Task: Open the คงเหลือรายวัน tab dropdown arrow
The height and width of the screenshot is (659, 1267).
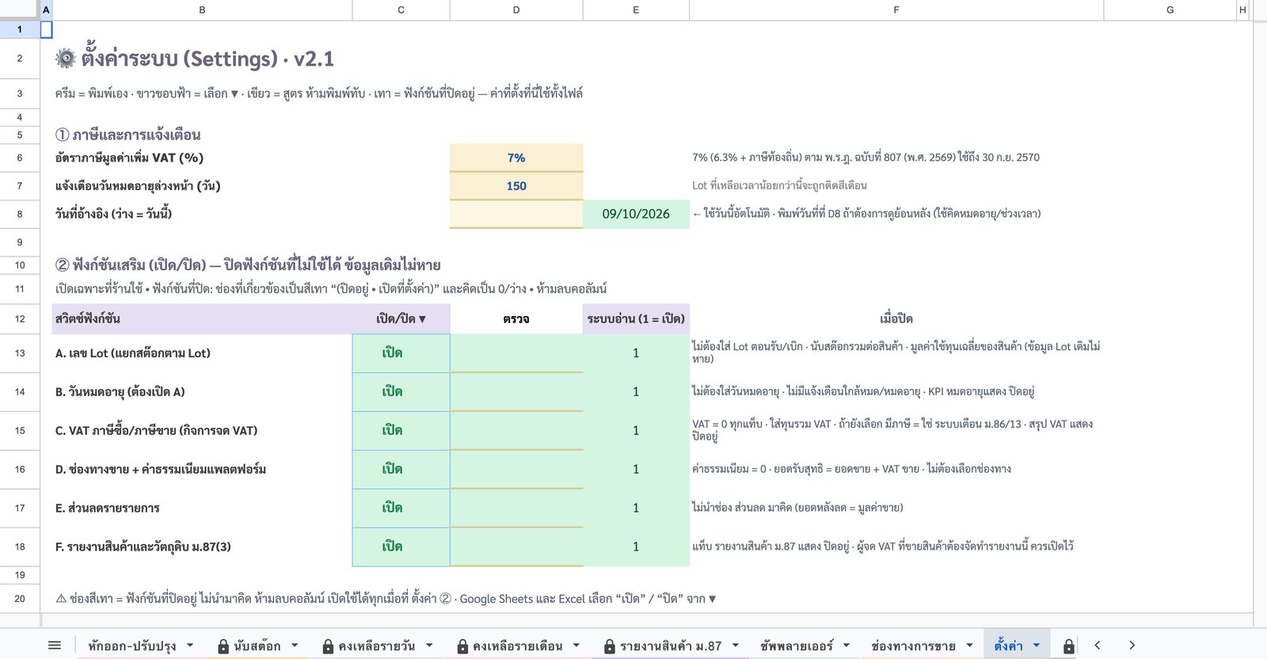Action: click(429, 646)
